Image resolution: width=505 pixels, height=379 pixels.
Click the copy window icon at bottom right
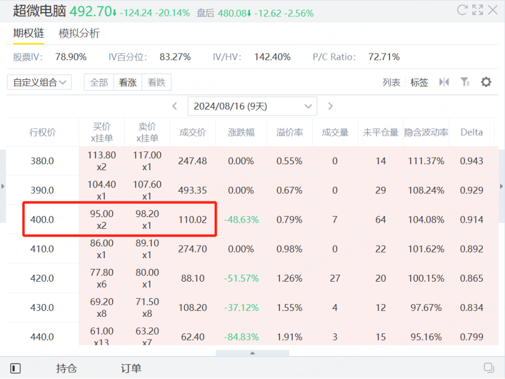tap(489, 367)
